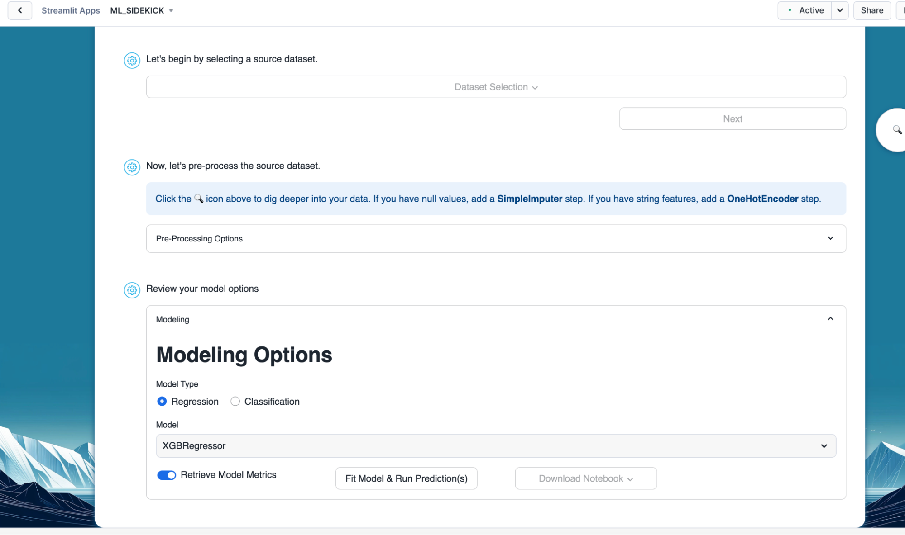Open the Dataset Selection dropdown
The width and height of the screenshot is (905, 535).
point(496,87)
